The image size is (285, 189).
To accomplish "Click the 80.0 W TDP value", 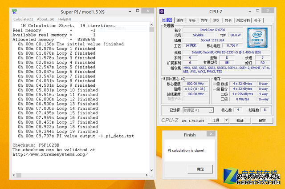I will (x=235, y=35).
